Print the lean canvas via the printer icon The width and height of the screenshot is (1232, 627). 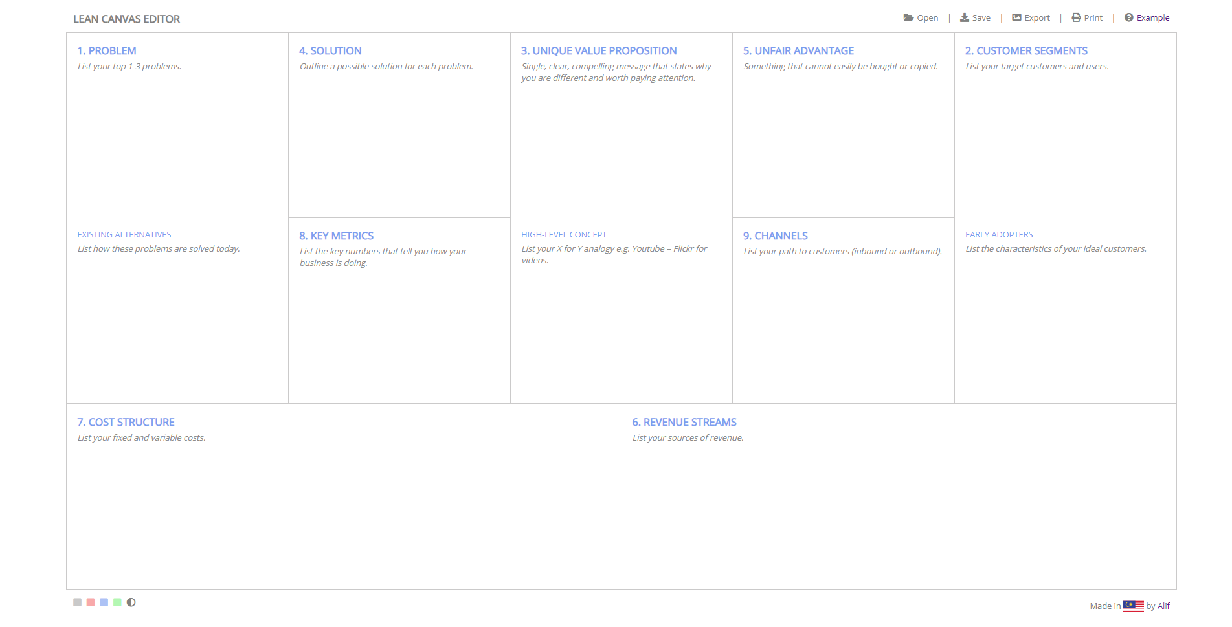click(1075, 17)
